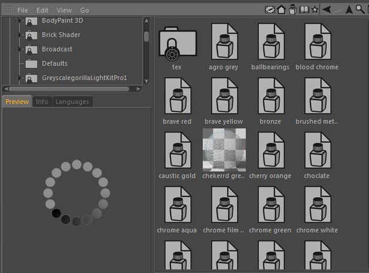Click the tree vertical scrollbar thumb
369x273 pixels.
[147, 36]
